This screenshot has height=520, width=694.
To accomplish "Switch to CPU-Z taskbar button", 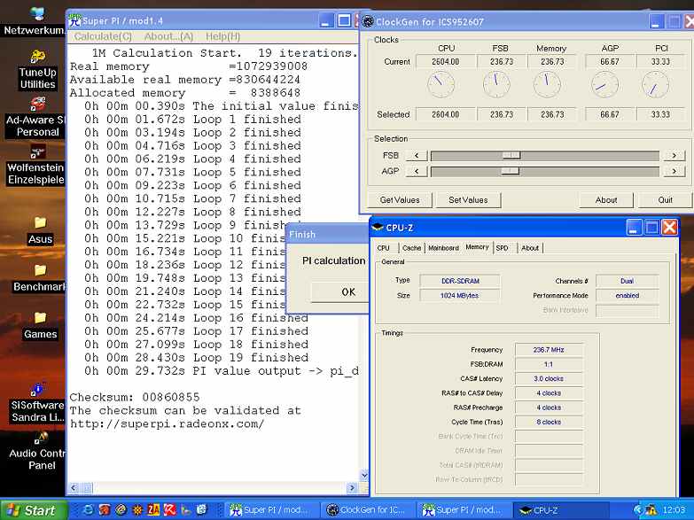I will (x=559, y=510).
